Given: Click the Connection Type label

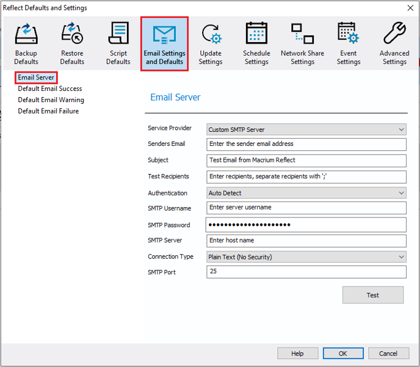Looking at the screenshot, I should click(171, 256).
